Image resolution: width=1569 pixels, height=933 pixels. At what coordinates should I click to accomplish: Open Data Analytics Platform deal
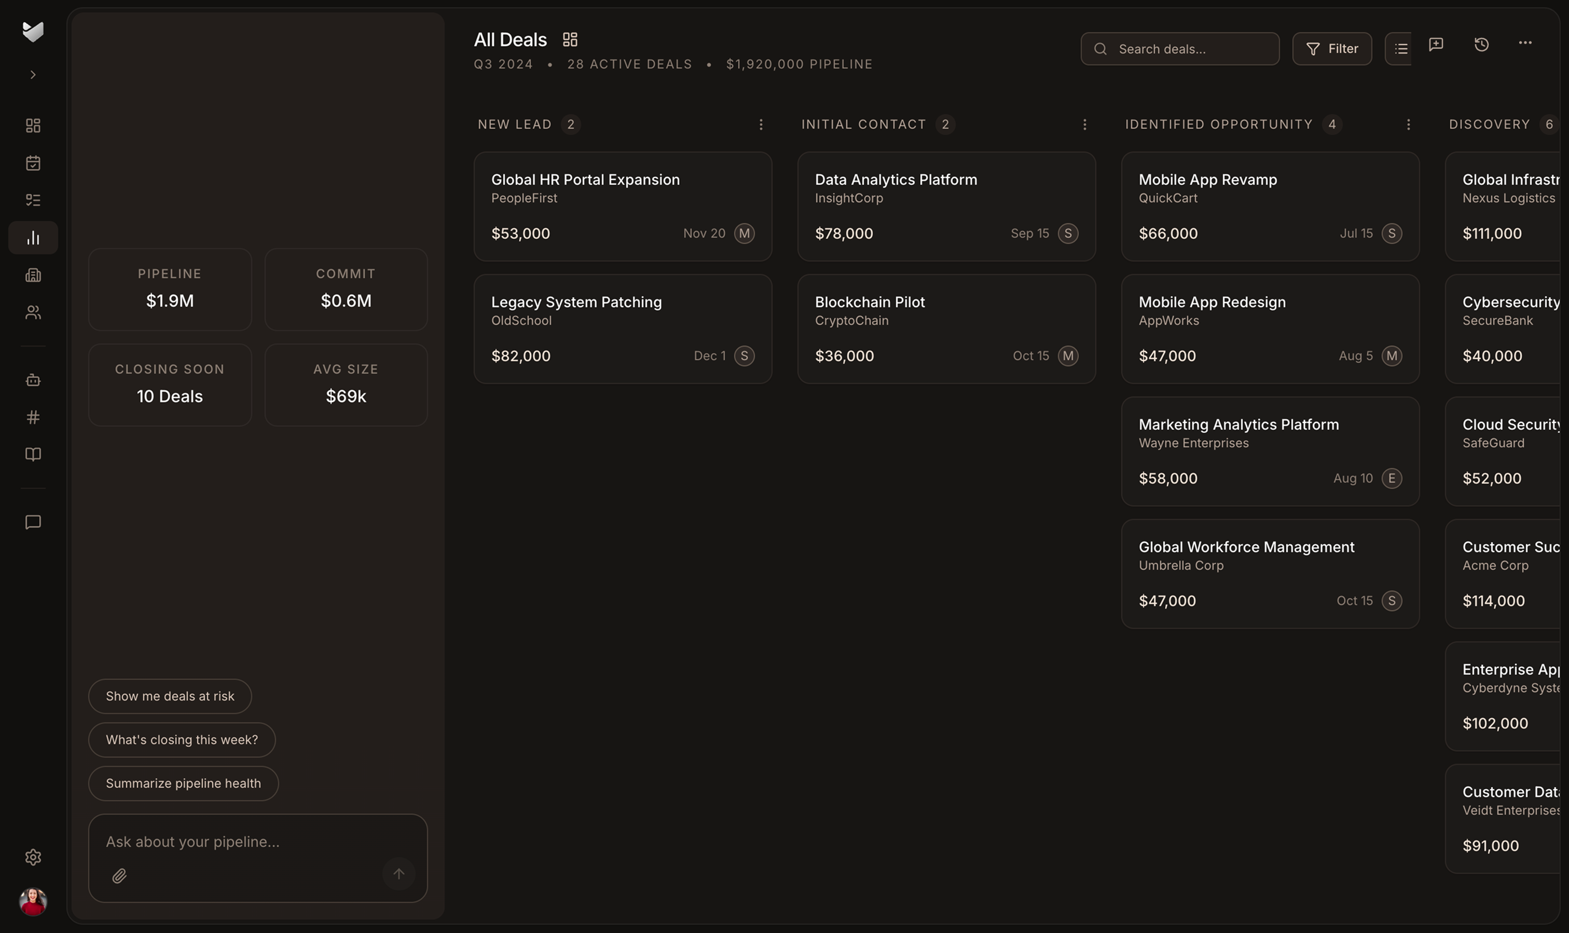point(946,206)
